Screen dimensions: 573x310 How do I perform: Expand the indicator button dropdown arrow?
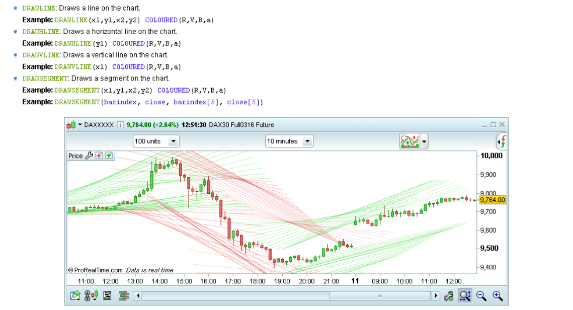[x=424, y=142]
